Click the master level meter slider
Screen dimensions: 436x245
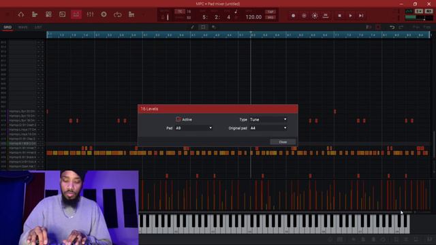419,18
